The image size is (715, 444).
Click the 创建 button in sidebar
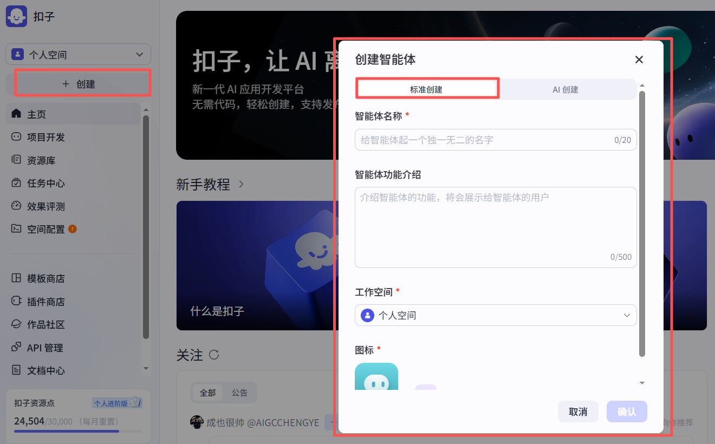point(79,84)
